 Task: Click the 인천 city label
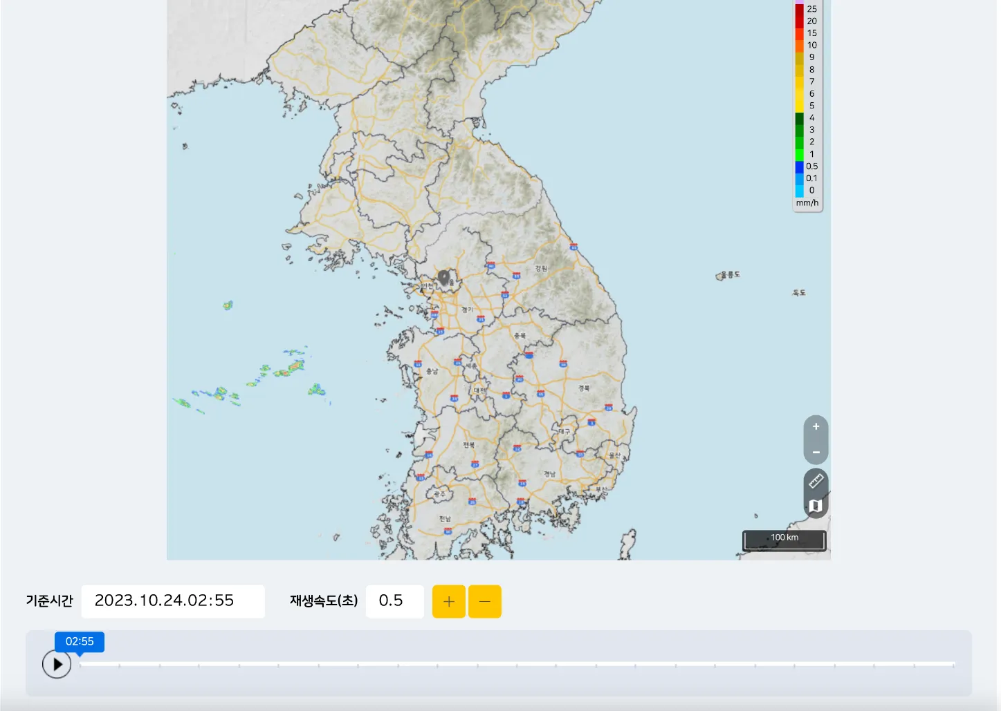click(428, 286)
